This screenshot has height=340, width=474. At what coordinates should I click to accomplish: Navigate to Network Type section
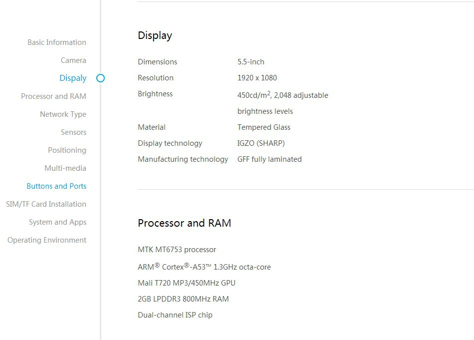click(x=63, y=114)
